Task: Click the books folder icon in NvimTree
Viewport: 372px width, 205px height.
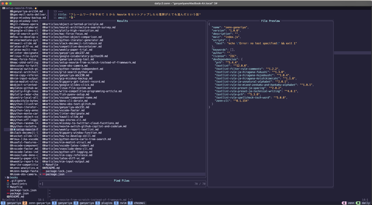Action: pyautogui.click(x=8, y=177)
